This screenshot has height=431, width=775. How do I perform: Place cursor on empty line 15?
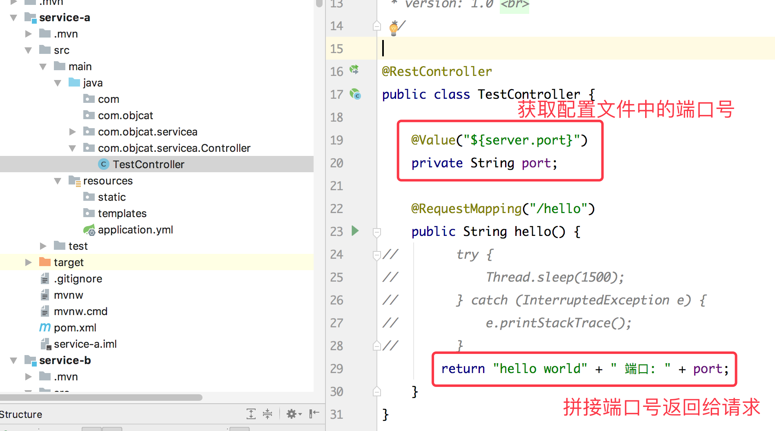[x=576, y=49]
